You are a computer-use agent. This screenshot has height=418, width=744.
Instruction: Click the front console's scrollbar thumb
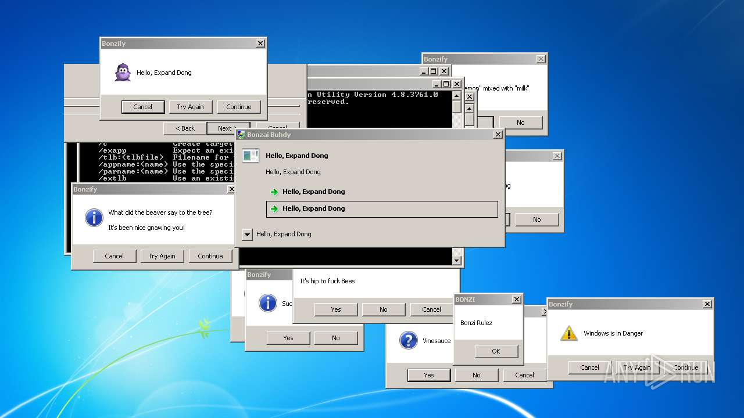point(457,107)
